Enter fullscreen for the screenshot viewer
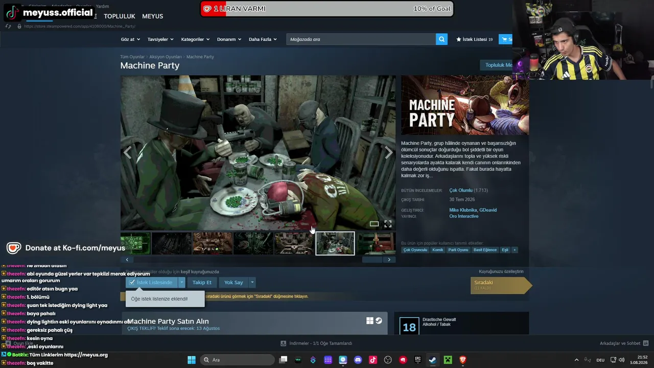The width and height of the screenshot is (654, 368). point(388,224)
